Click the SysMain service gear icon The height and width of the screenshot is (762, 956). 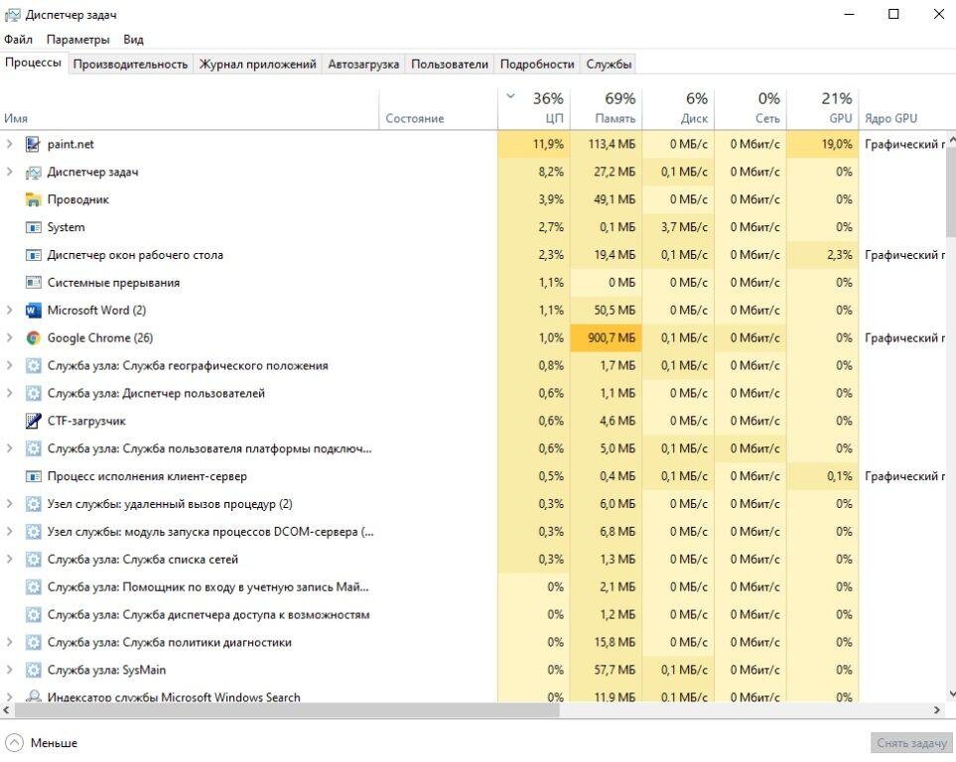(33, 670)
